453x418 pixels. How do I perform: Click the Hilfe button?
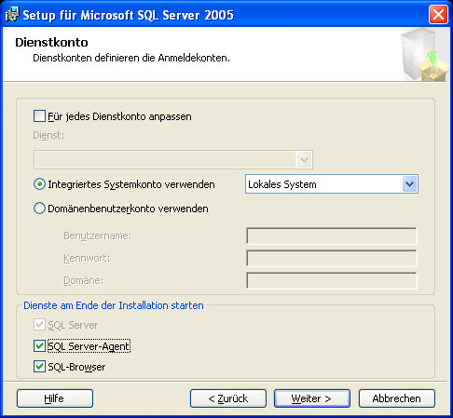pyautogui.click(x=55, y=398)
